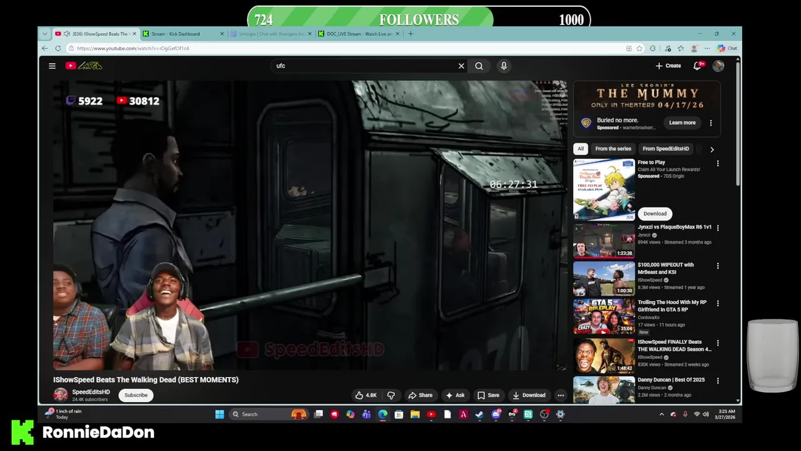
Task: Open options for Trolling The Hood video
Action: (x=718, y=303)
